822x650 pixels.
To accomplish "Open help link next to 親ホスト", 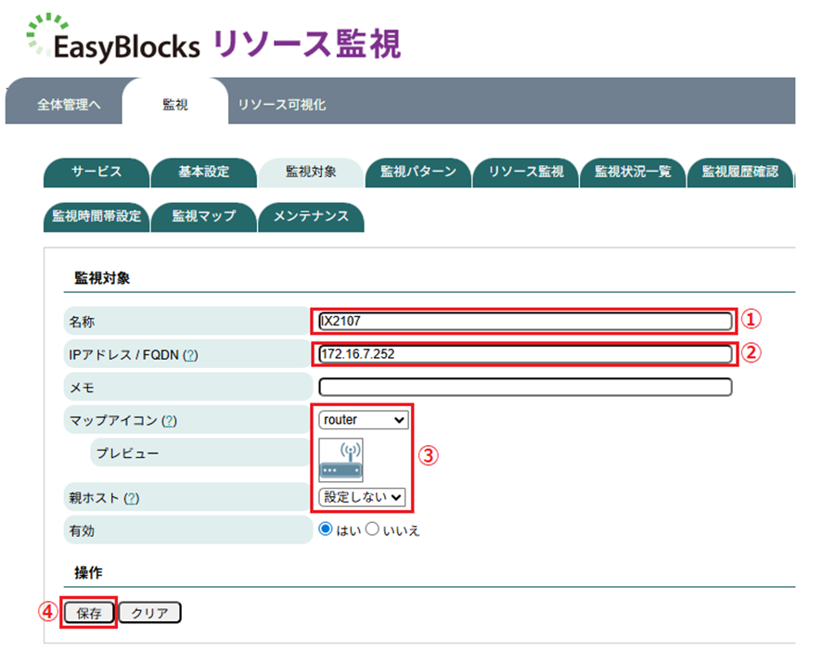I will [131, 498].
